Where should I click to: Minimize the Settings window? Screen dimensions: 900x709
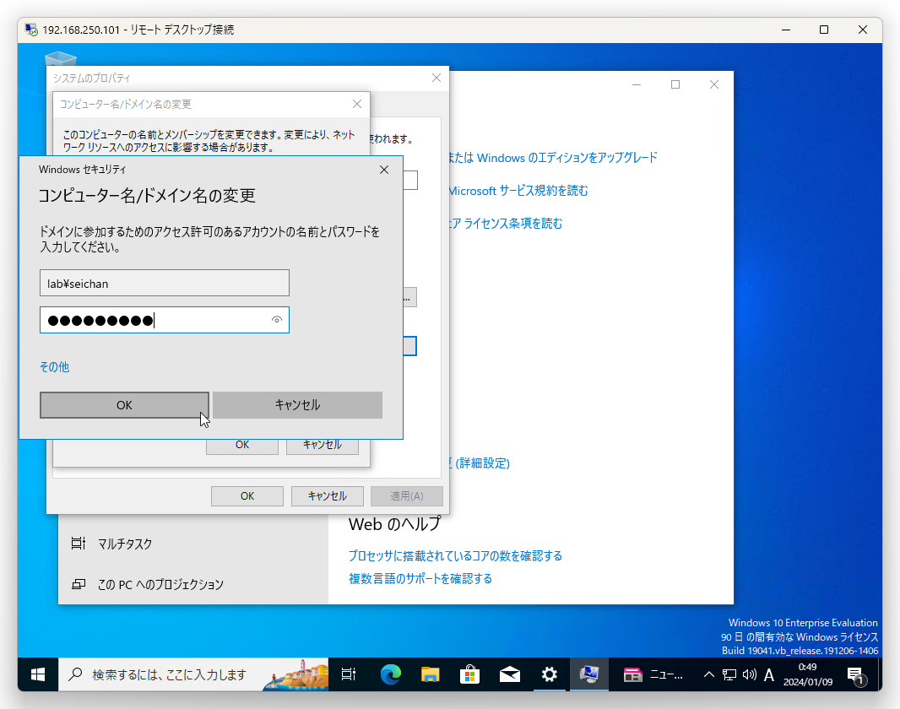pos(637,84)
